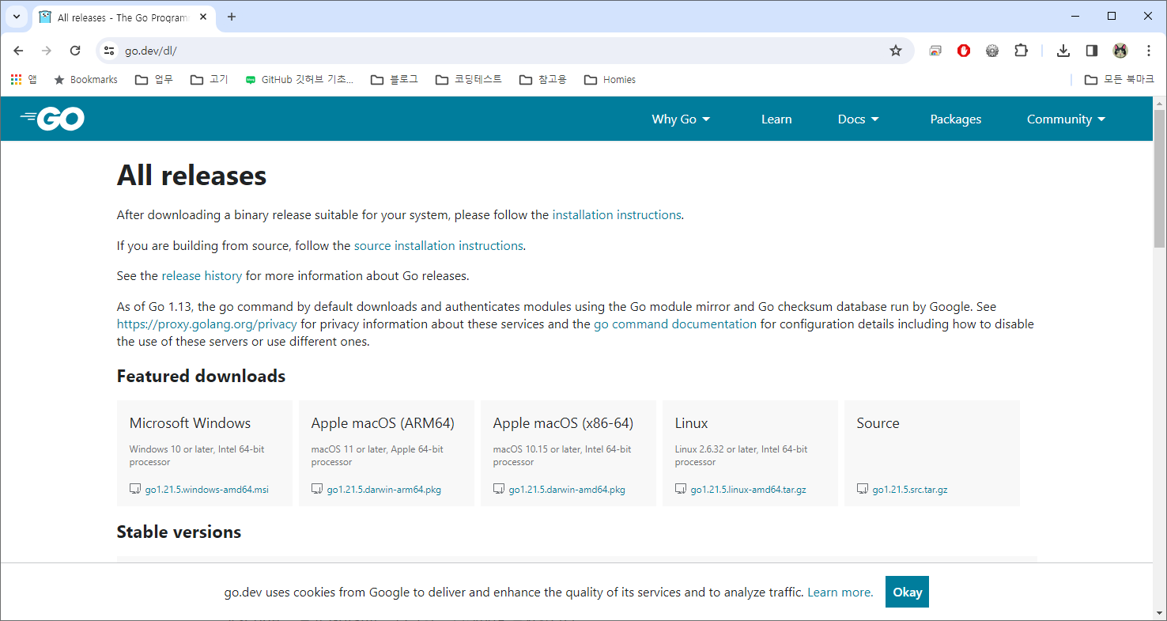Open the 고기 bookmark folder
1167x621 pixels.
pyautogui.click(x=210, y=79)
